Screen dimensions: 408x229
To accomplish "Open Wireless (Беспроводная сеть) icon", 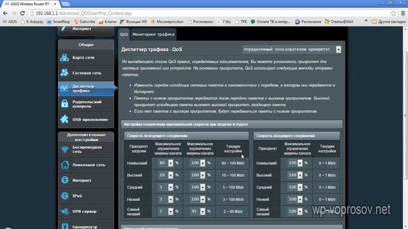I will tap(65, 149).
